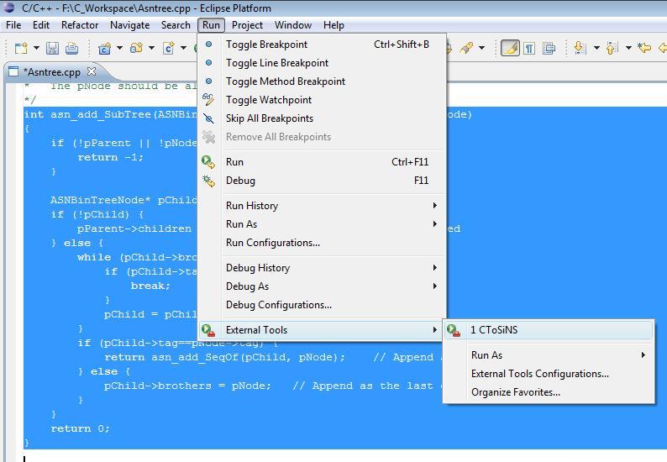Click the New C++ Class icon

pos(169,48)
